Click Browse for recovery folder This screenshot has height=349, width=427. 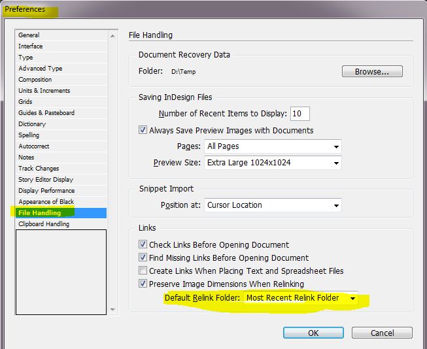coord(372,71)
